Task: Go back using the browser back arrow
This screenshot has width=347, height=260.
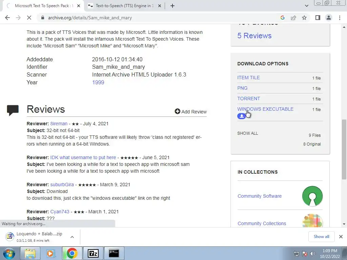Action: [7, 18]
